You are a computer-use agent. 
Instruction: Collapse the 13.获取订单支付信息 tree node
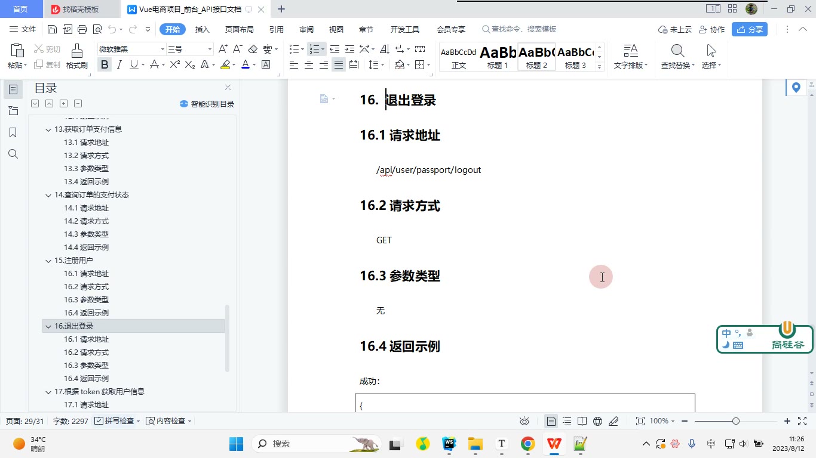(x=48, y=129)
